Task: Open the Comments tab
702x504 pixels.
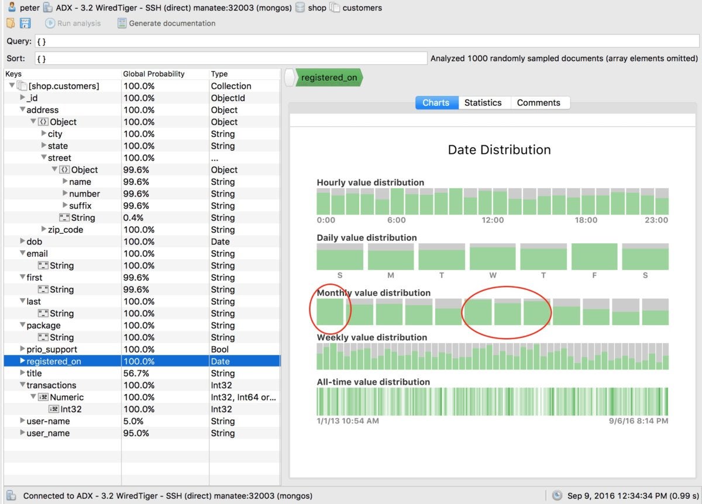Action: (x=539, y=102)
